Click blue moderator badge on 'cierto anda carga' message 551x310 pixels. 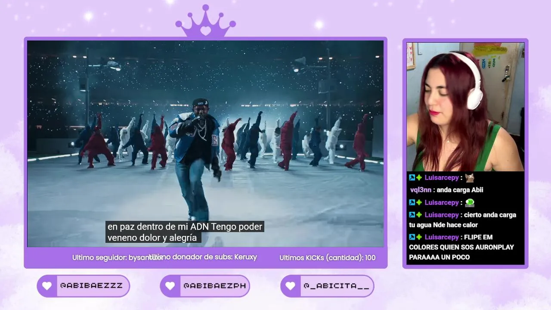(412, 215)
